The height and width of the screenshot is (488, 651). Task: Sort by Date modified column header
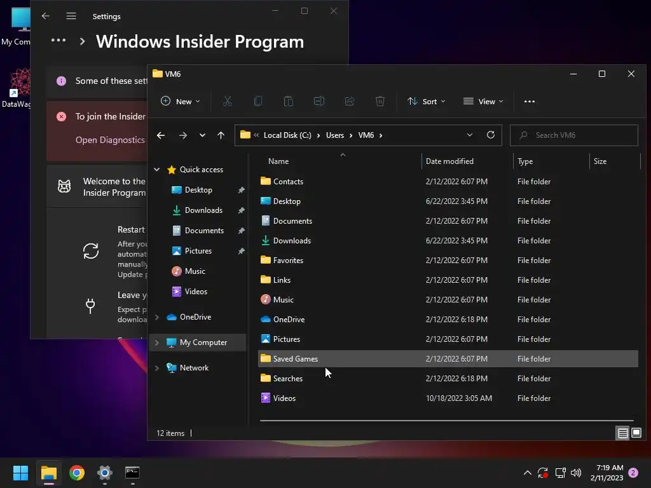tap(449, 161)
